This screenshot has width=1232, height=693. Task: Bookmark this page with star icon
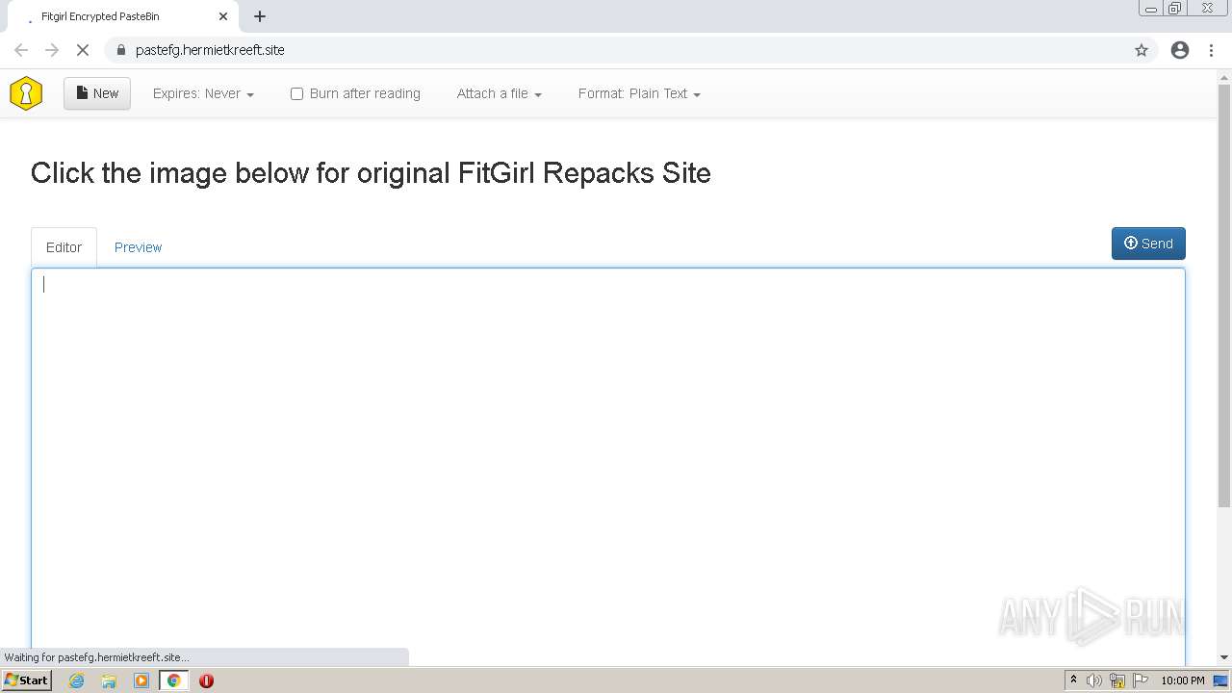1142,50
